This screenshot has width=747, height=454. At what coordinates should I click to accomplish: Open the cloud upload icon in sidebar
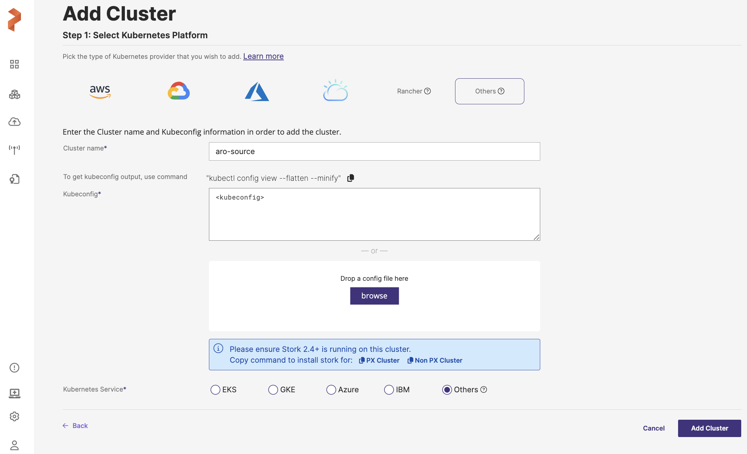point(14,122)
